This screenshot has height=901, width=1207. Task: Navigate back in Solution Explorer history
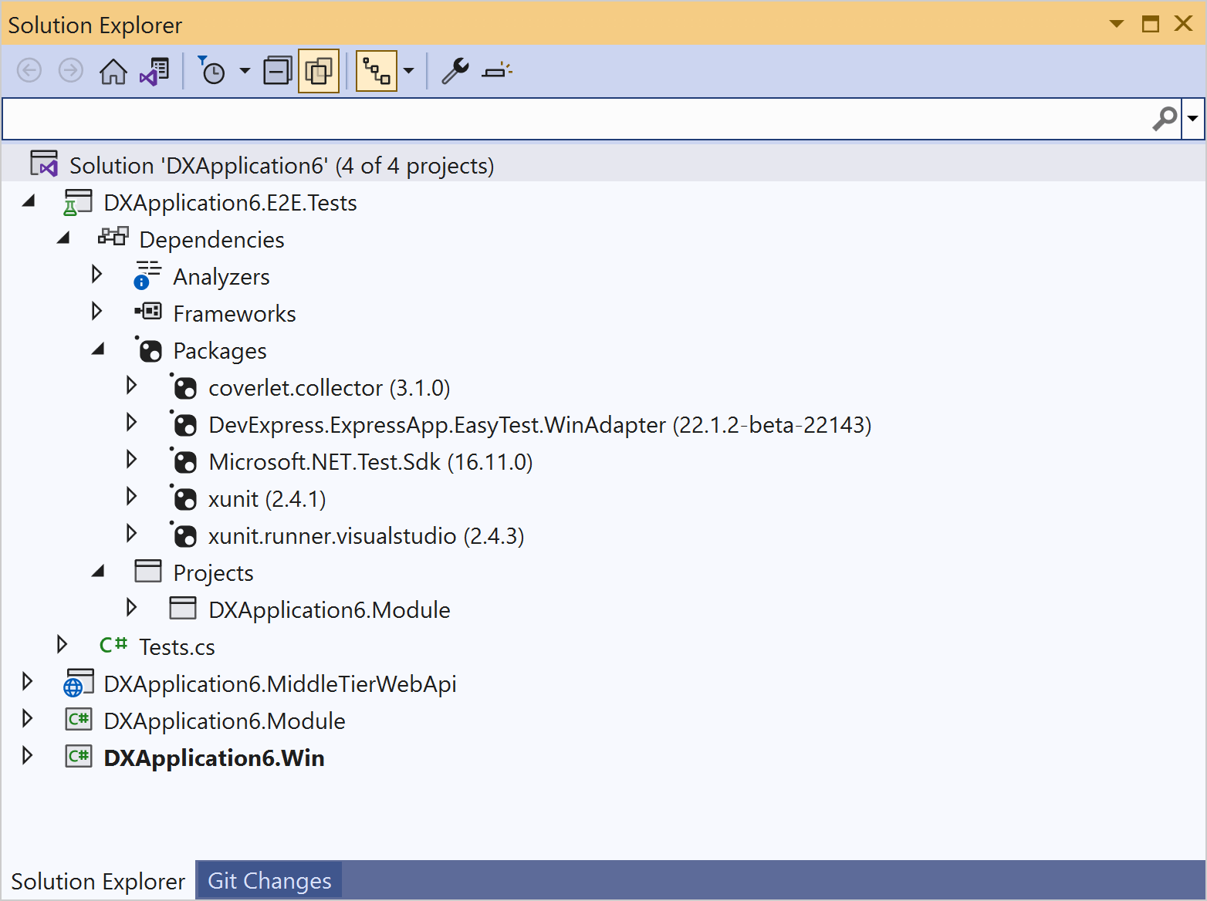(29, 70)
